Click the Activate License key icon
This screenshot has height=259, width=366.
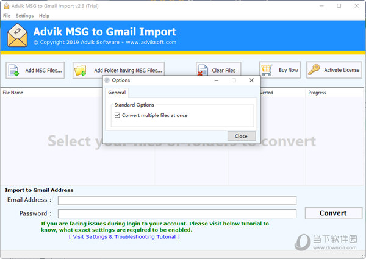click(x=314, y=69)
